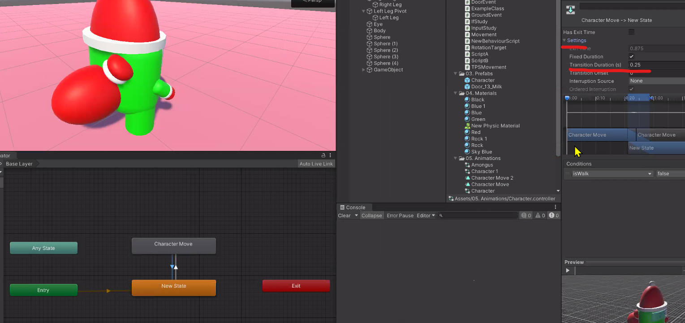Select the Rock 1 material asset
Image resolution: width=685 pixels, height=323 pixels.
(479, 139)
